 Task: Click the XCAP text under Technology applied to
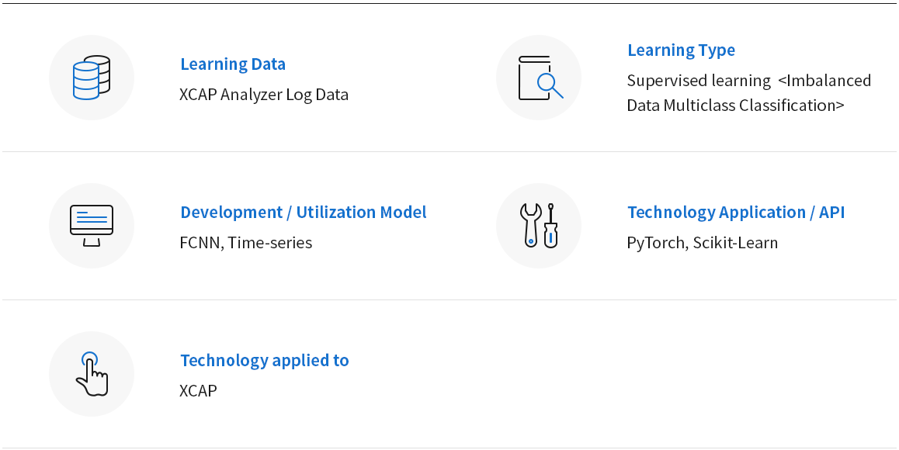click(199, 390)
